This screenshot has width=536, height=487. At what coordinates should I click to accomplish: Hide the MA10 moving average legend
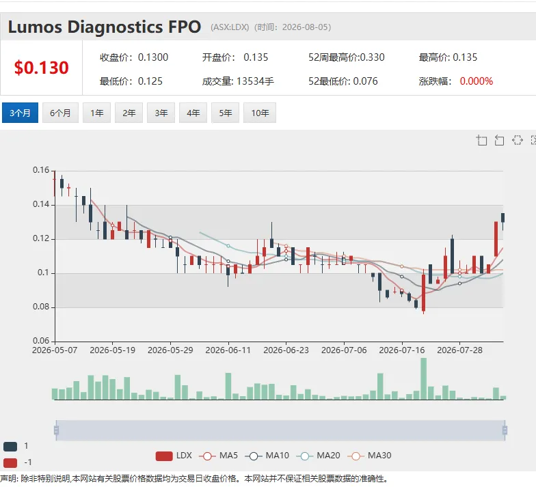point(267,456)
